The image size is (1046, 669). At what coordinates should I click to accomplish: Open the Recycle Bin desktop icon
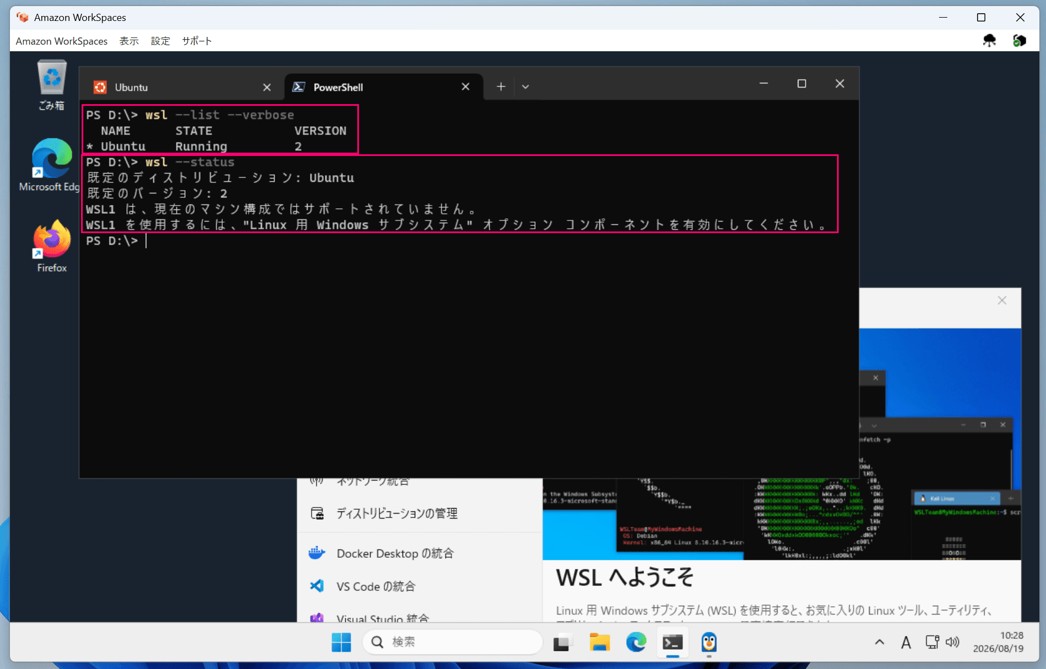51,85
